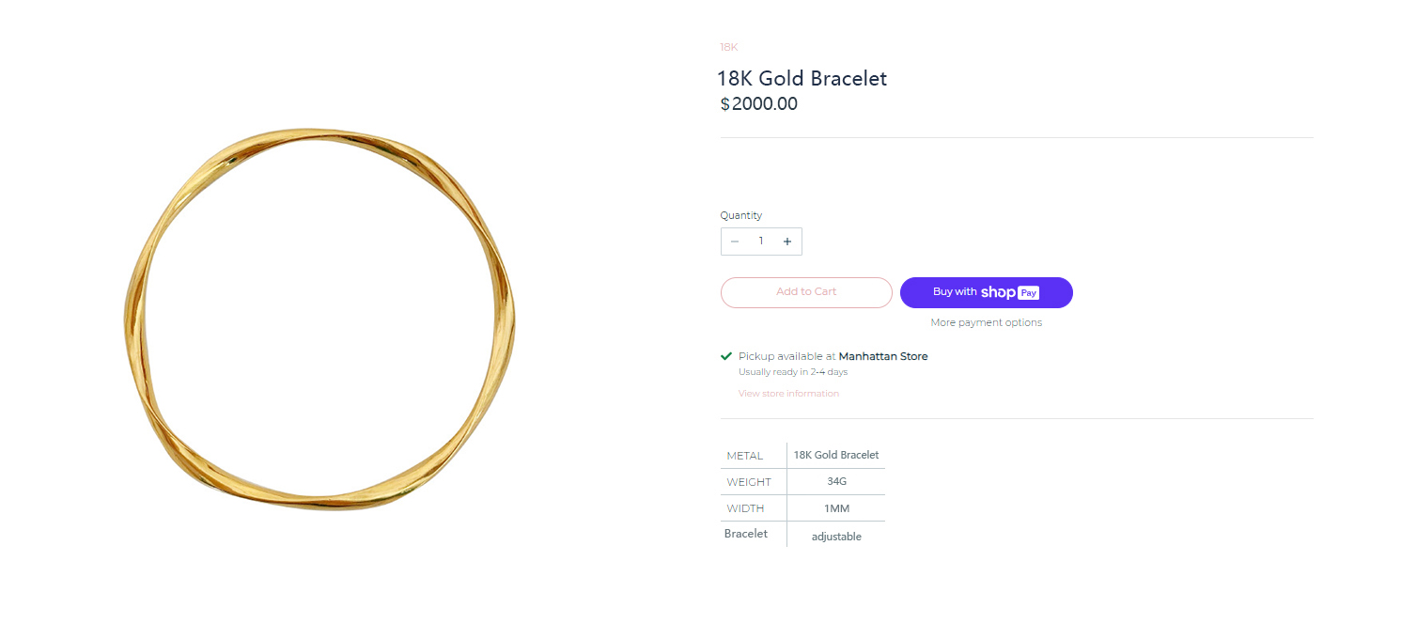1401x639 pixels.
Task: Click the green pickup available checkmark
Action: (x=726, y=356)
